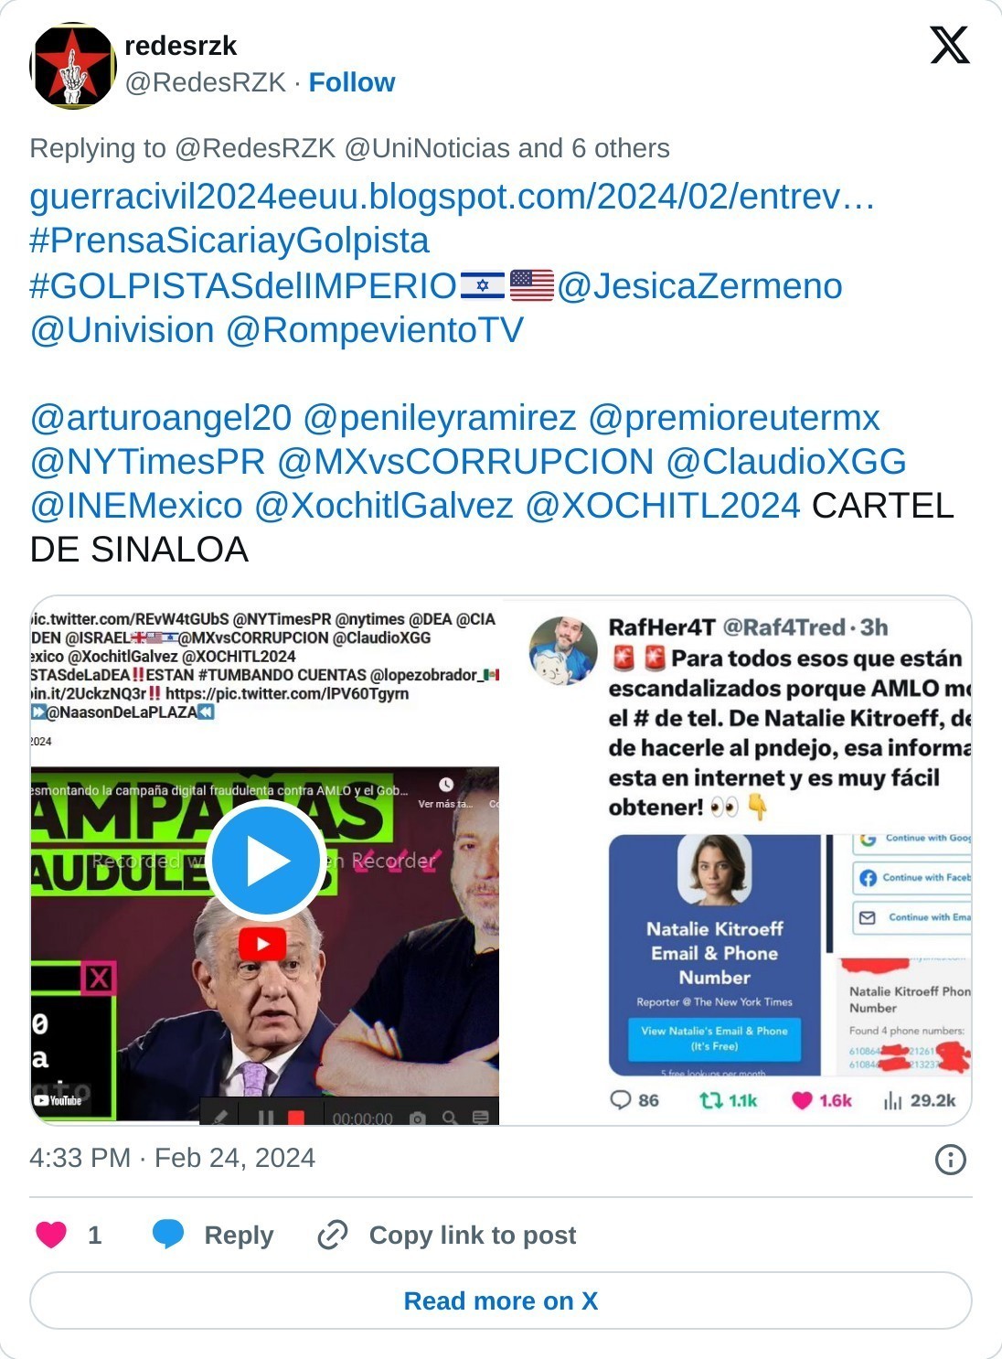
Task: Open hashtag #PrensaSicariayGolpista
Action: pos(229,241)
